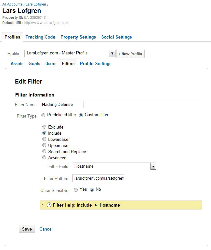Screen dimensions: 211x250
Task: Click the Filter Help question mark icon
Action: [49, 205]
